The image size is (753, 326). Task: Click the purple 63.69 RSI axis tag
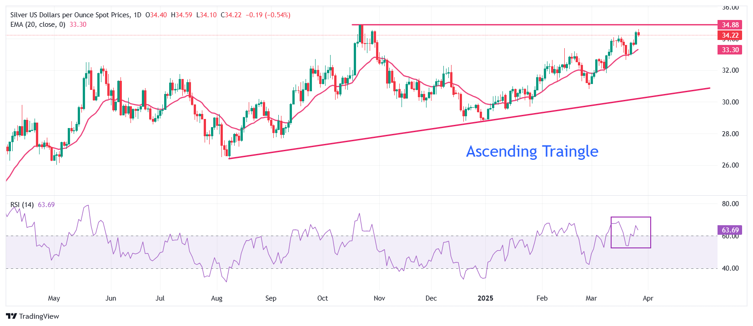pyautogui.click(x=729, y=230)
